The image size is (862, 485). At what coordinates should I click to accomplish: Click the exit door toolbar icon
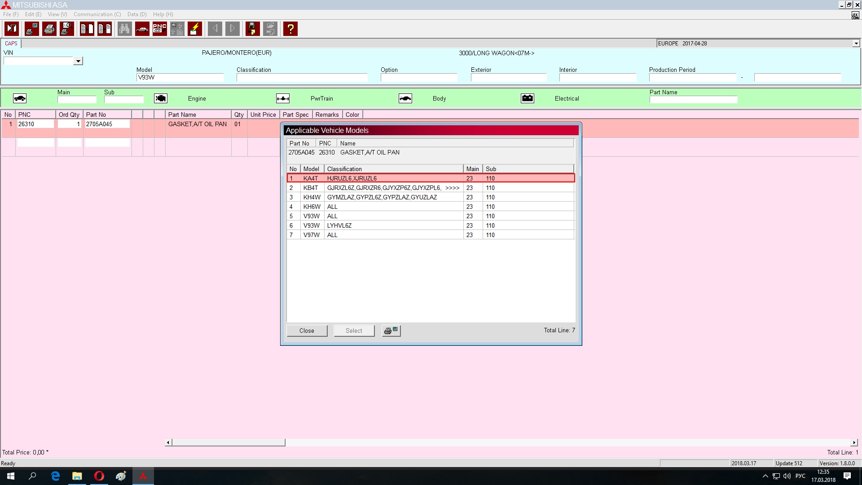[12, 29]
